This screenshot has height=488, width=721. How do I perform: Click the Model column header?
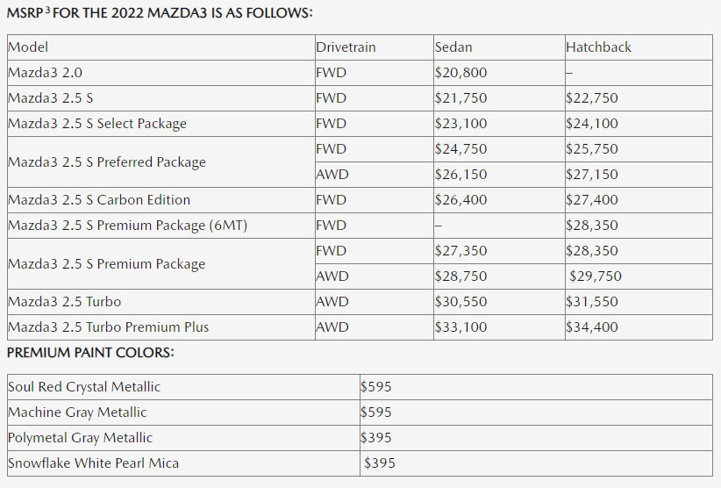point(28,47)
